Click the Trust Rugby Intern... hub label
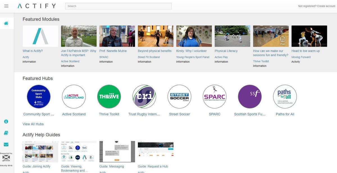The image size is (337, 173). coord(144,114)
